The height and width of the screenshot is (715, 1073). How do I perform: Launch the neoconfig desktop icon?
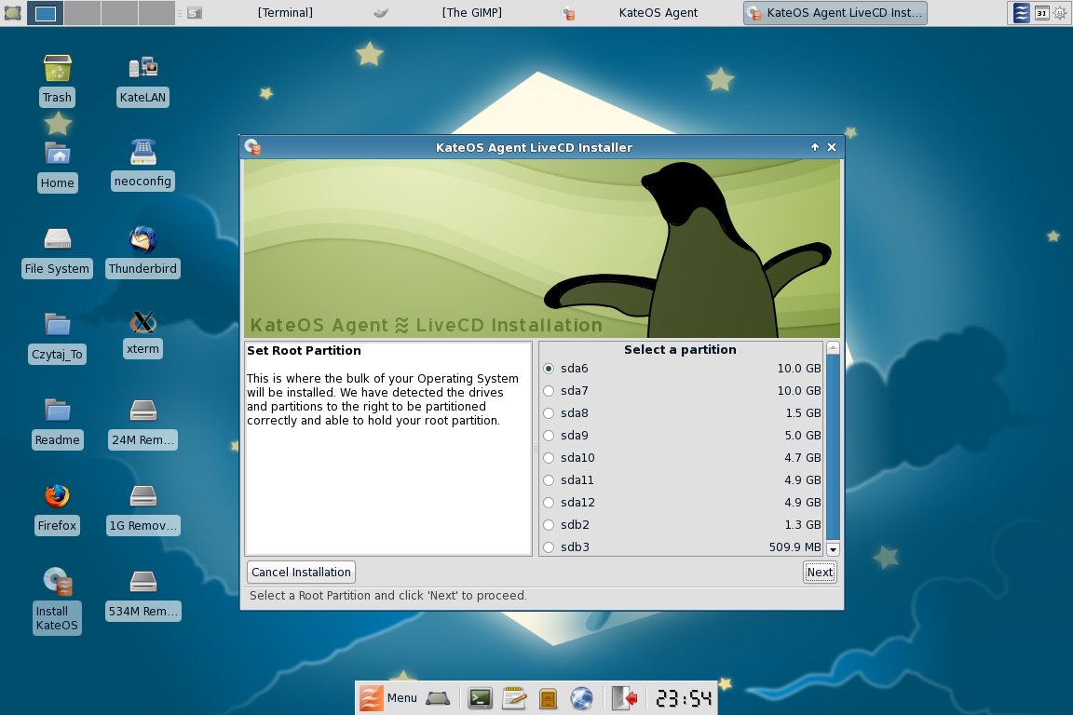click(x=143, y=152)
